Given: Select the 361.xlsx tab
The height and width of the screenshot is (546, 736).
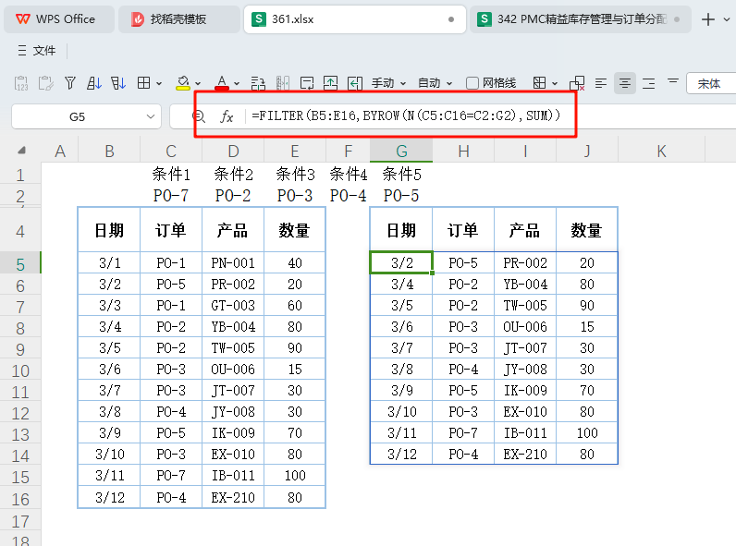Looking at the screenshot, I should point(354,19).
